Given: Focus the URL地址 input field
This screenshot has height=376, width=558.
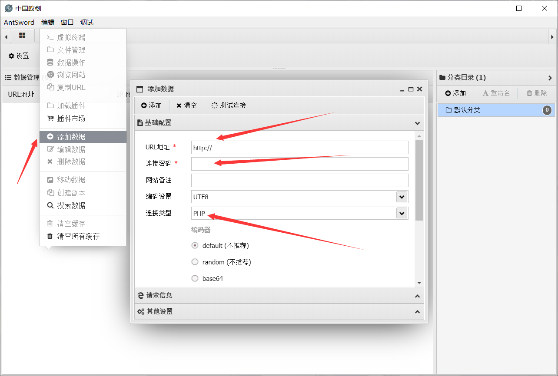Looking at the screenshot, I should (x=300, y=148).
